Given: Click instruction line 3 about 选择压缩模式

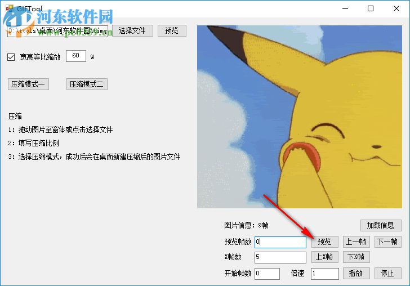Looking at the screenshot, I should 94,157.
